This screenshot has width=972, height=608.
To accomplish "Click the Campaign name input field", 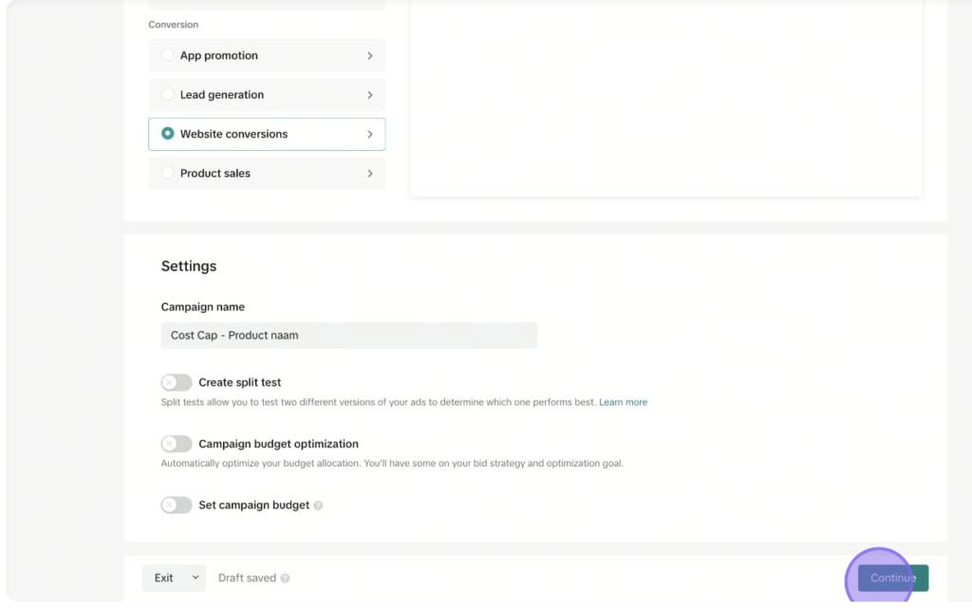I will click(349, 335).
